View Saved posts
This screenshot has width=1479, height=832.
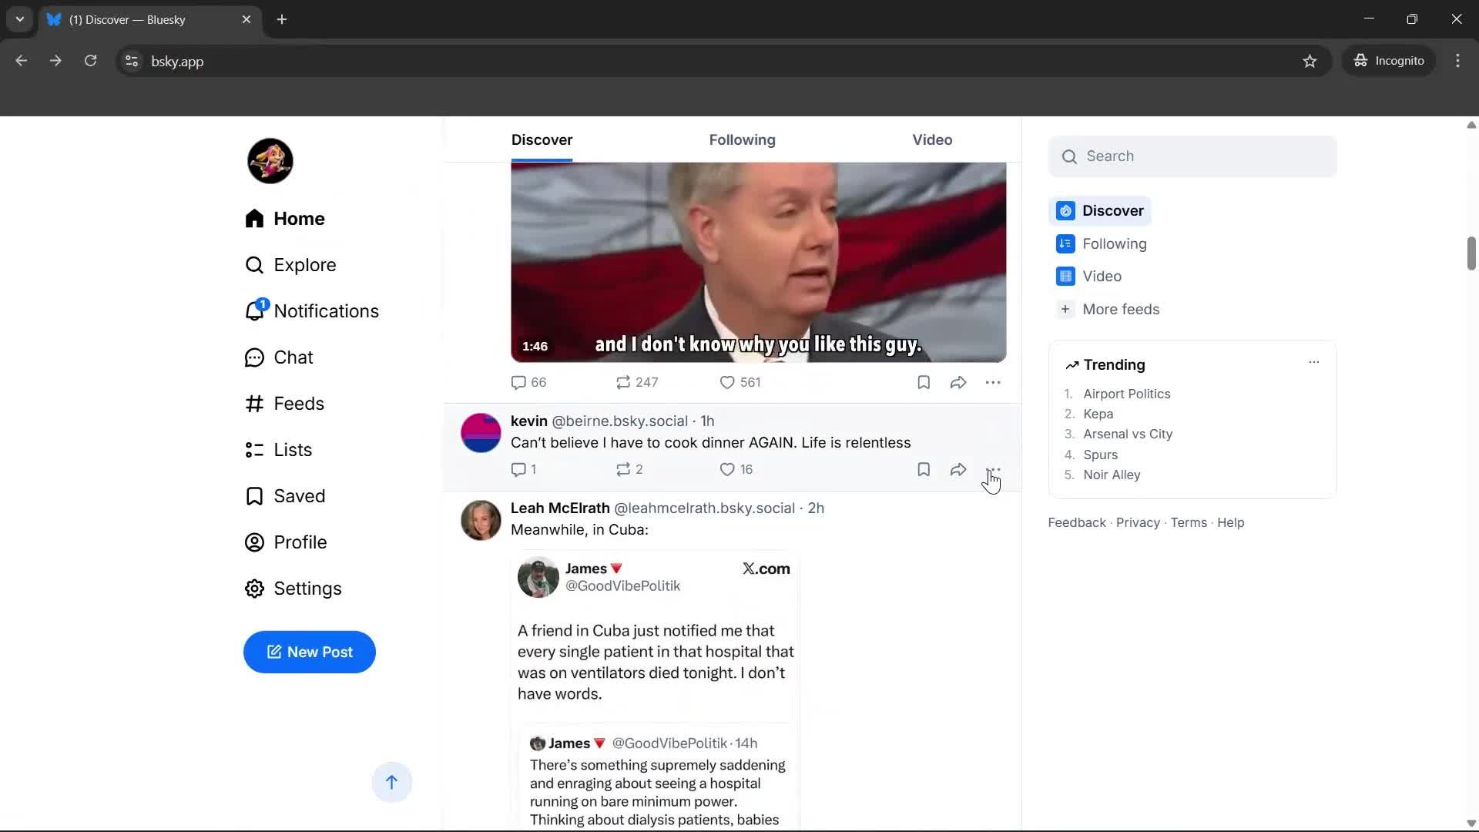tap(300, 495)
